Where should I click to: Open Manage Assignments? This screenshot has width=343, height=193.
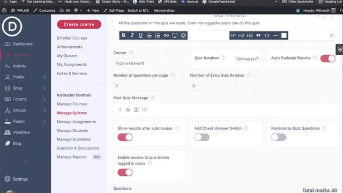pos(76,122)
